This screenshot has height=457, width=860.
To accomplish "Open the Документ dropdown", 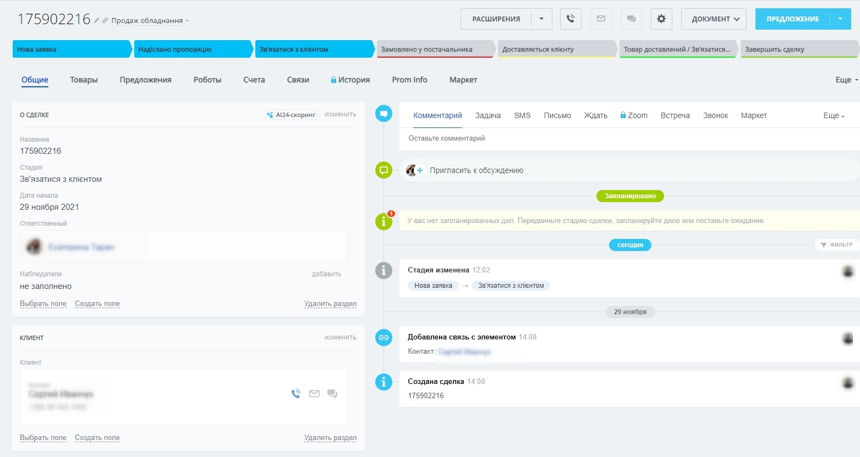I will click(x=714, y=19).
